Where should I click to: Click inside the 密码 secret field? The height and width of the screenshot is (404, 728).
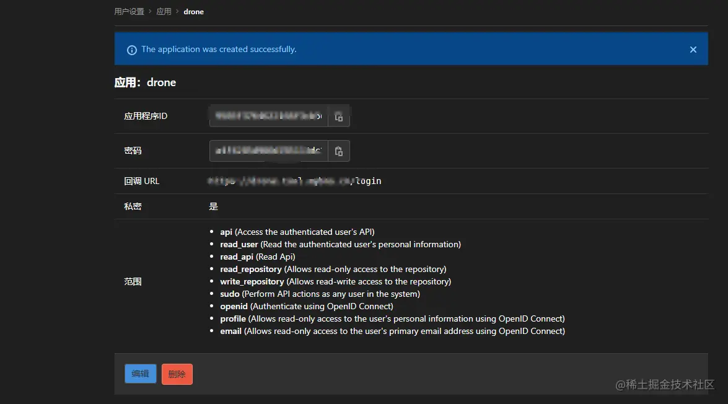tap(268, 151)
